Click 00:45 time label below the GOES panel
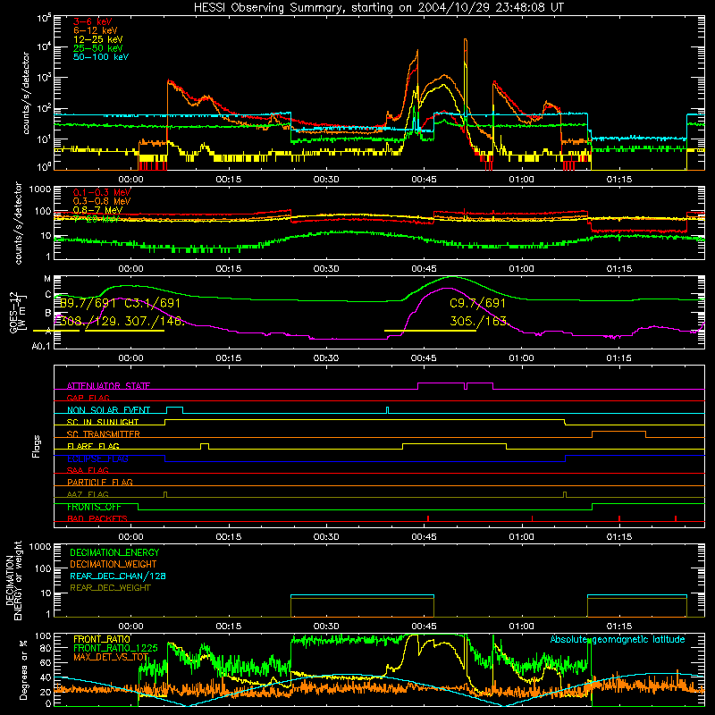The width and height of the screenshot is (715, 715). point(424,358)
